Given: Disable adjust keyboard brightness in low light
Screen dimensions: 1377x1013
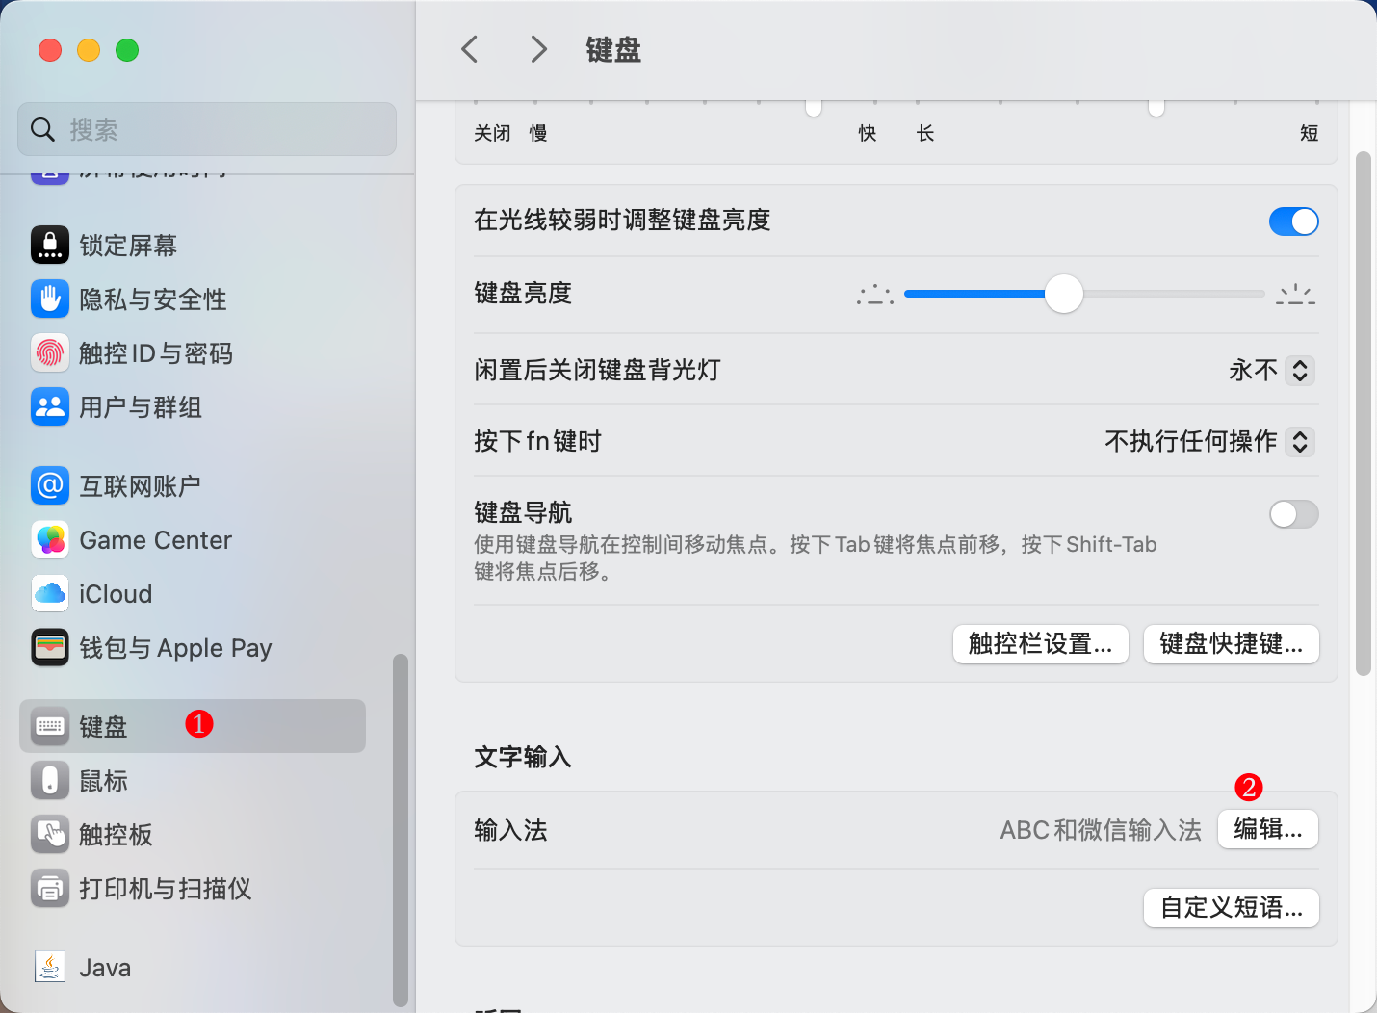Looking at the screenshot, I should click(x=1293, y=221).
